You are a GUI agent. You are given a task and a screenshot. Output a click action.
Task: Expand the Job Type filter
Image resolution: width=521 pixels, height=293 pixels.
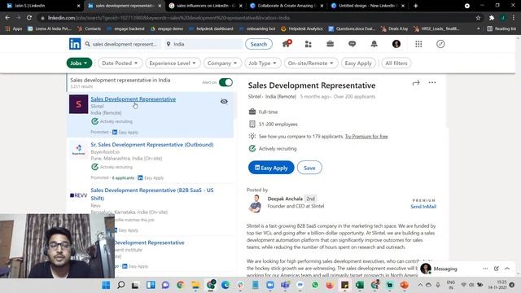point(262,63)
